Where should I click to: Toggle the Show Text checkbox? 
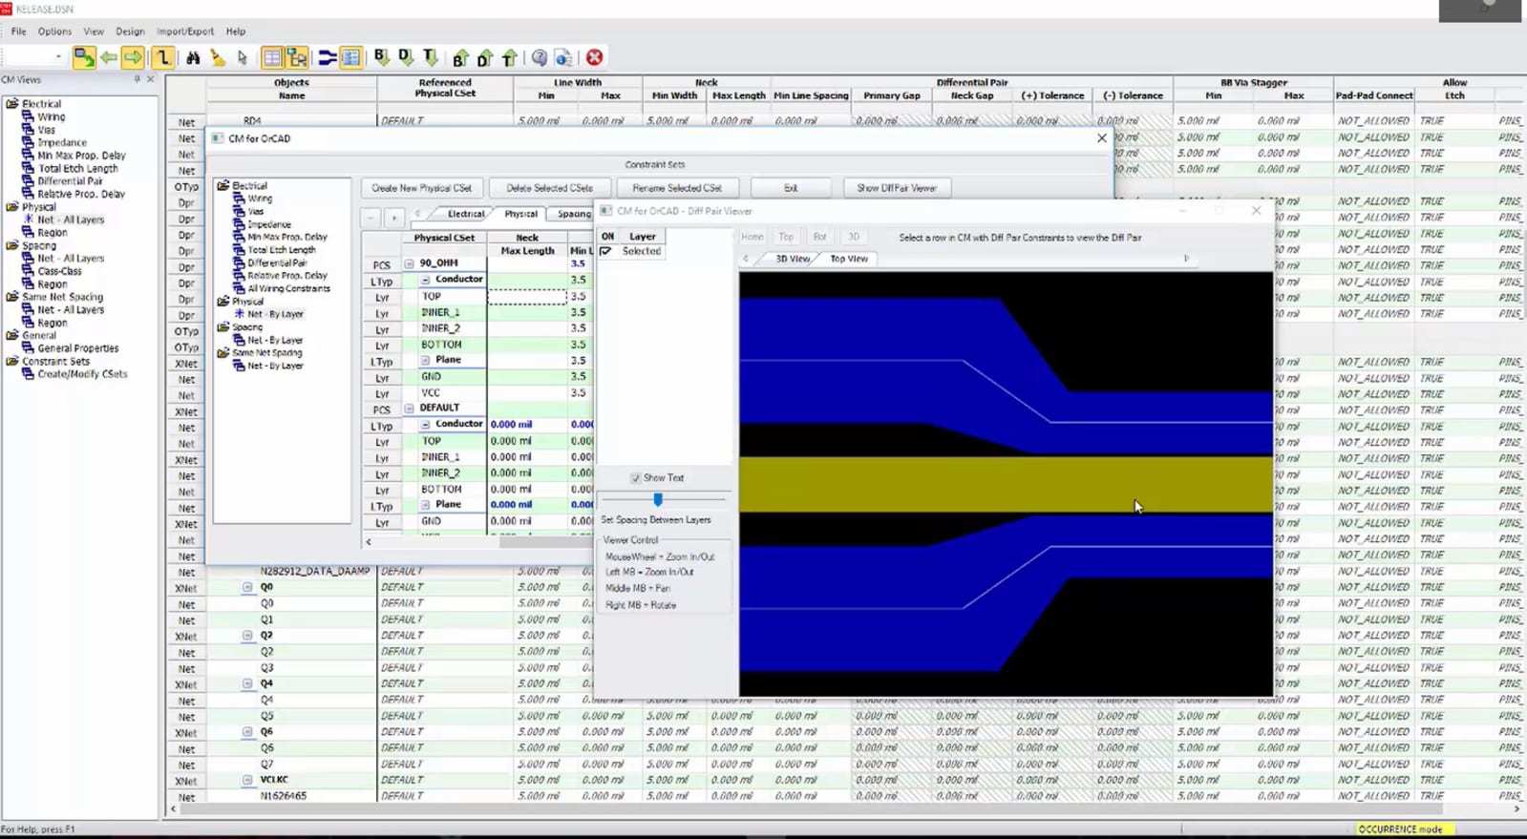635,478
